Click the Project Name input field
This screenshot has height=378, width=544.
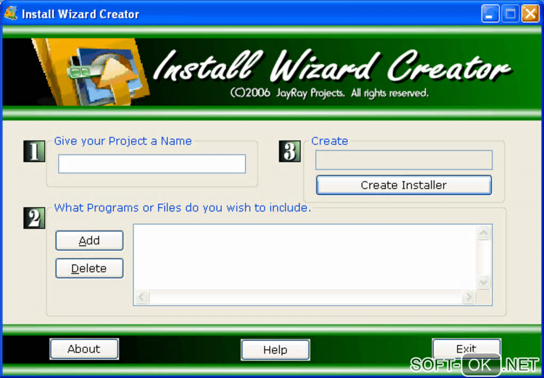(152, 164)
